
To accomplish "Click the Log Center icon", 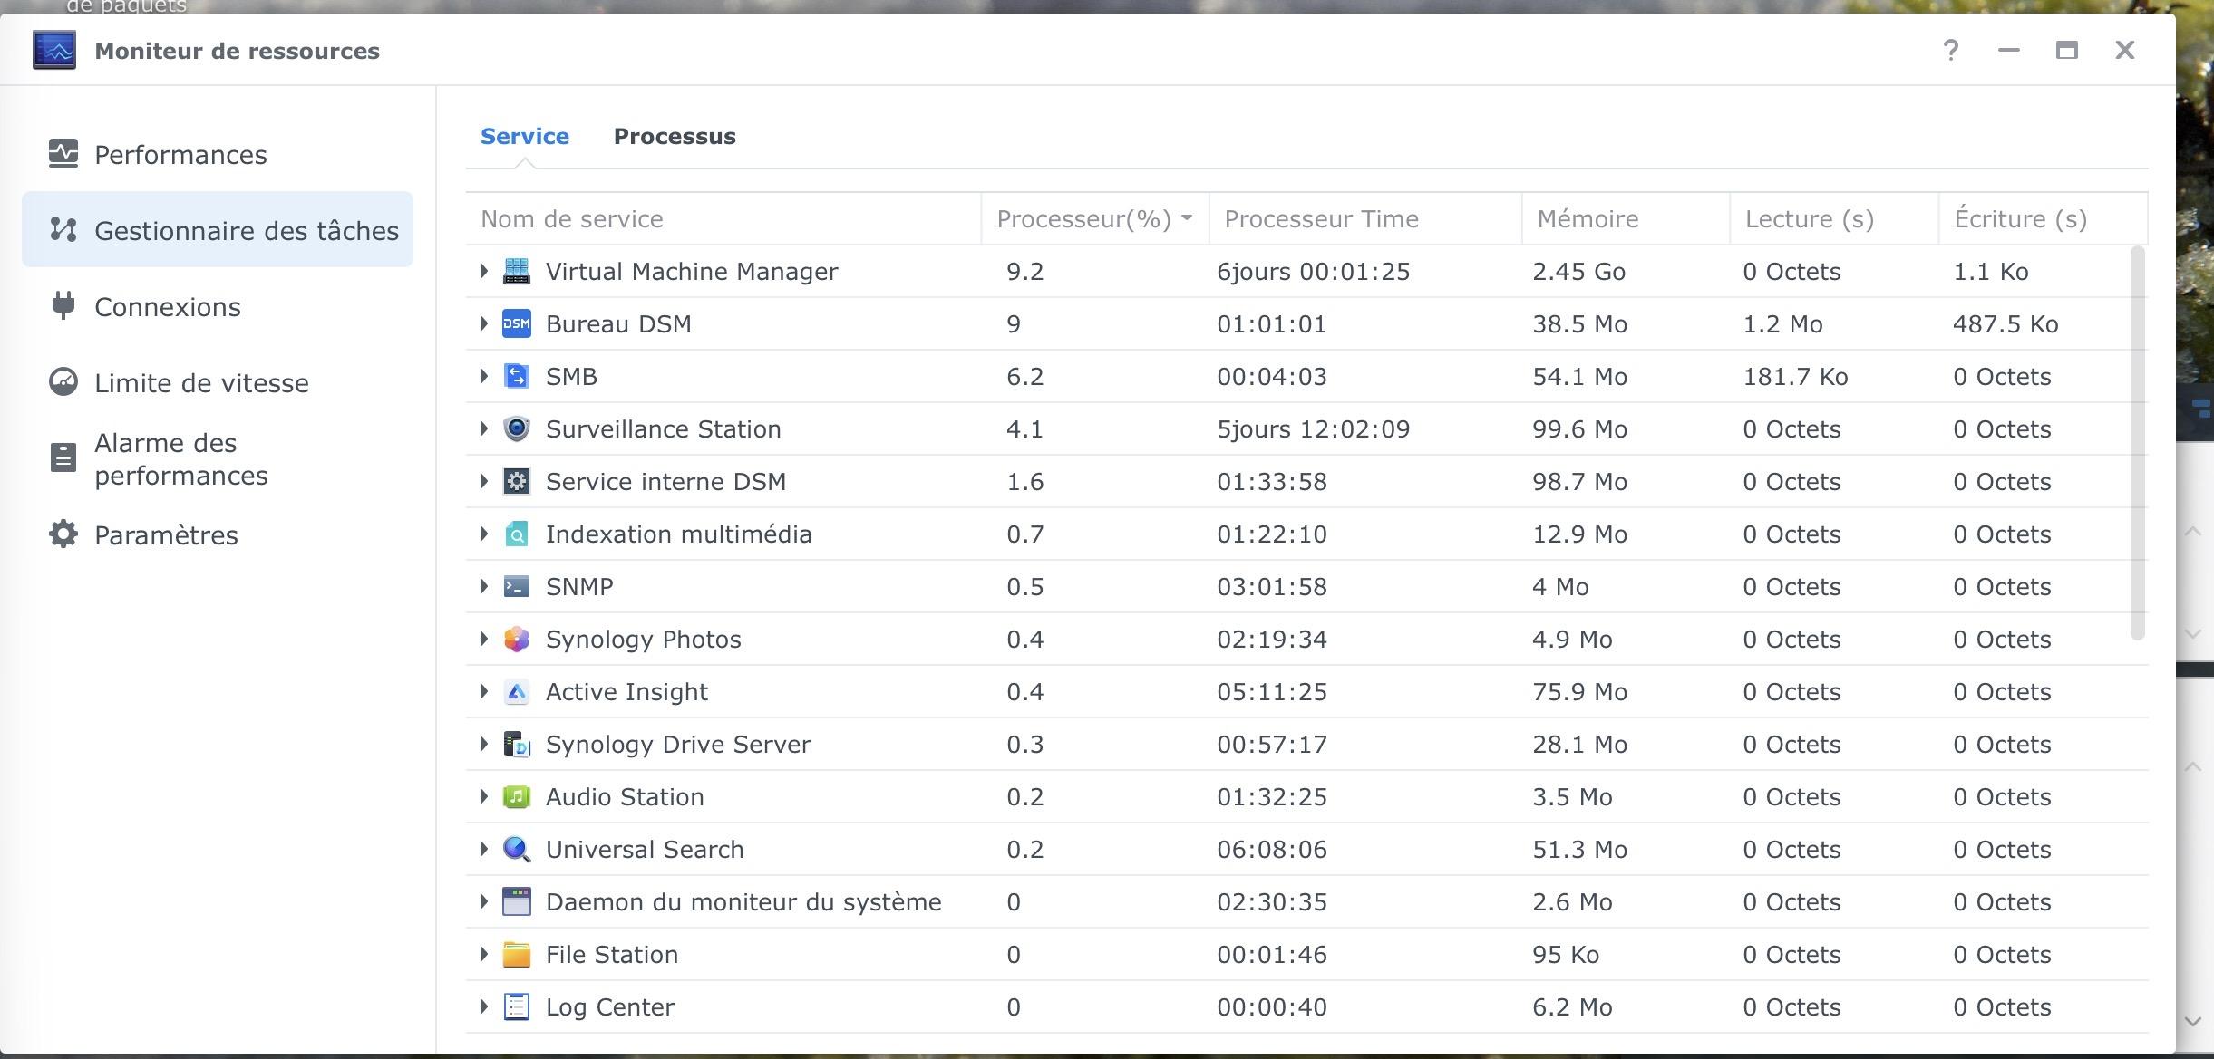I will 517,1006.
